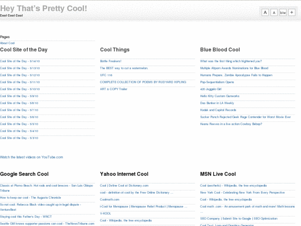Open Cool Site of the Day 5/14/10
The width and height of the screenshot is (301, 226).
(x=20, y=61)
